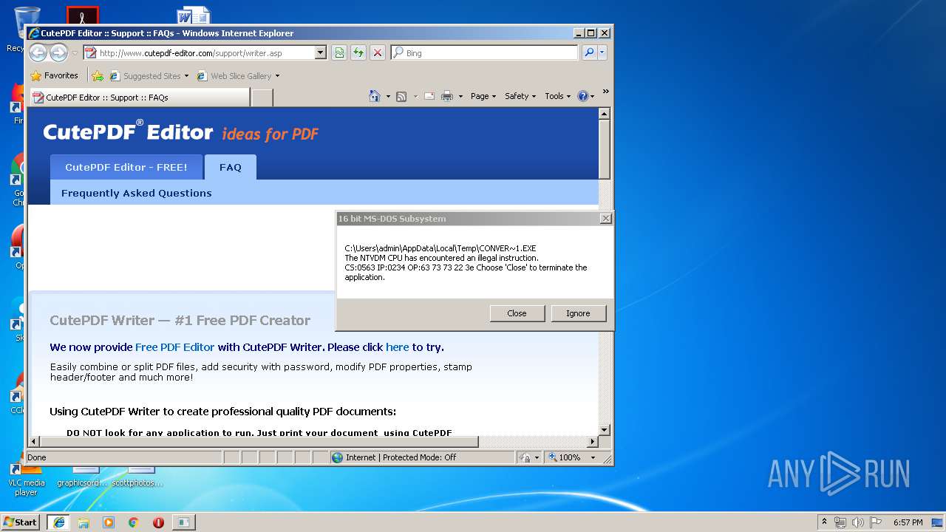Click the magnifier Search button
Image resolution: width=946 pixels, height=532 pixels.
589,53
